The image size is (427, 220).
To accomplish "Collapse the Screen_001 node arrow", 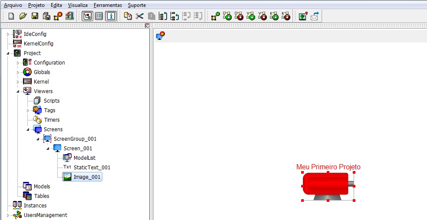I will click(48, 149).
